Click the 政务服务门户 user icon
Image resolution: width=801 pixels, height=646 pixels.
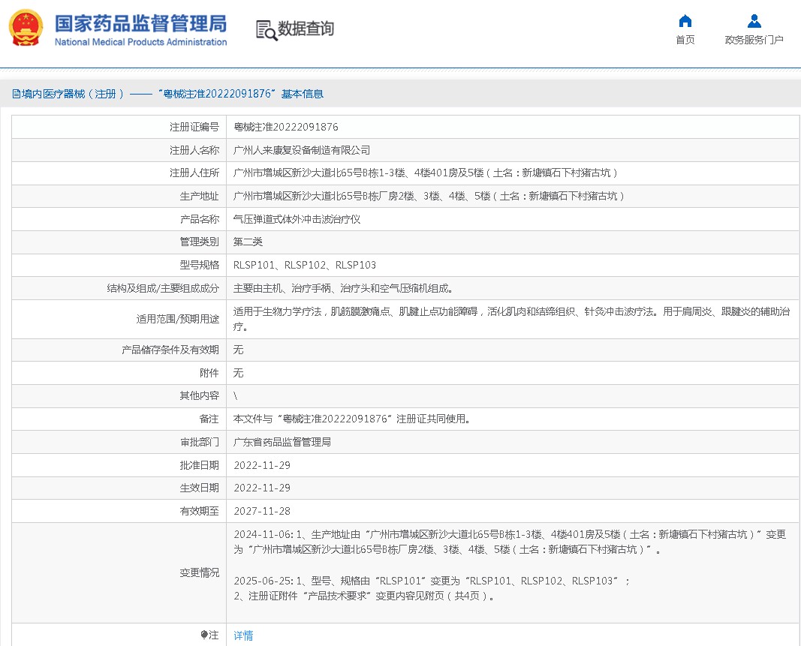pyautogui.click(x=754, y=21)
